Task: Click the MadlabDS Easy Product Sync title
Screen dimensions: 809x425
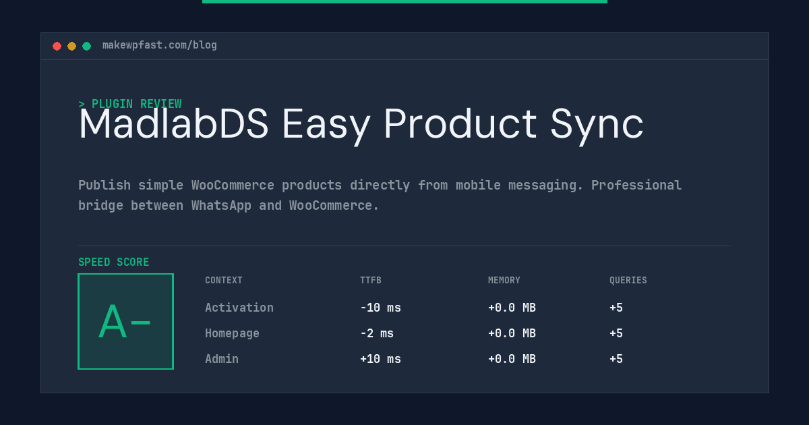Action: [361, 124]
